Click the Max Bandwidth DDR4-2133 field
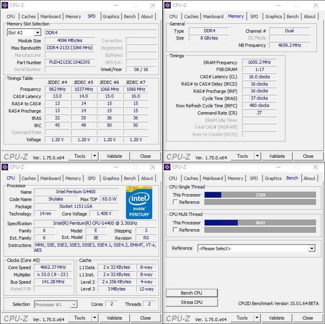 pos(70,48)
